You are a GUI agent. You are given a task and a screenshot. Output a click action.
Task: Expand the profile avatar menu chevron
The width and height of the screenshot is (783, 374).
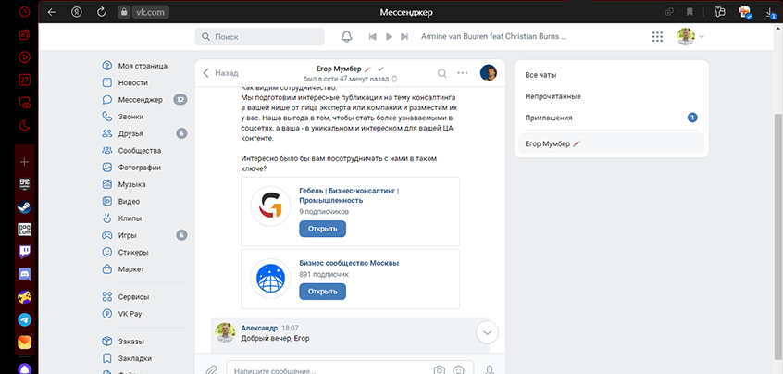pos(702,37)
